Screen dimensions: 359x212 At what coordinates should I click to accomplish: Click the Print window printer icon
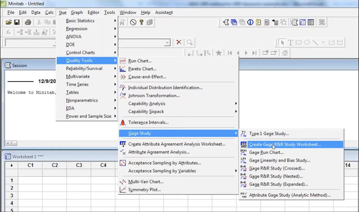tap(28, 22)
